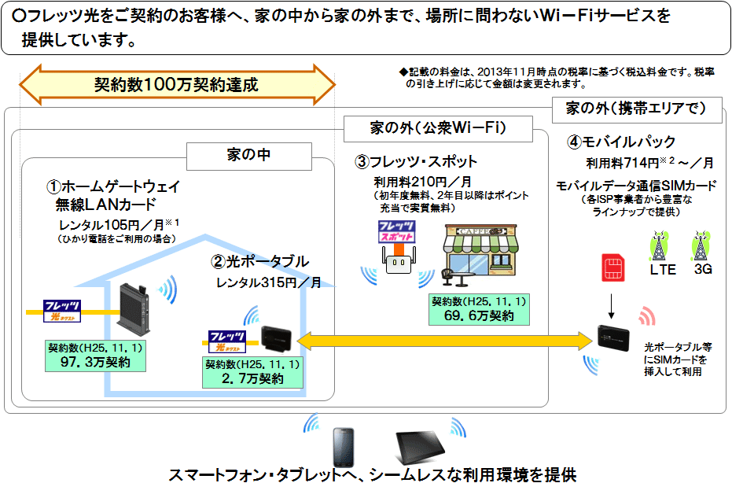Click the スマートフォン・タブレットへ bottom caption

[373, 474]
